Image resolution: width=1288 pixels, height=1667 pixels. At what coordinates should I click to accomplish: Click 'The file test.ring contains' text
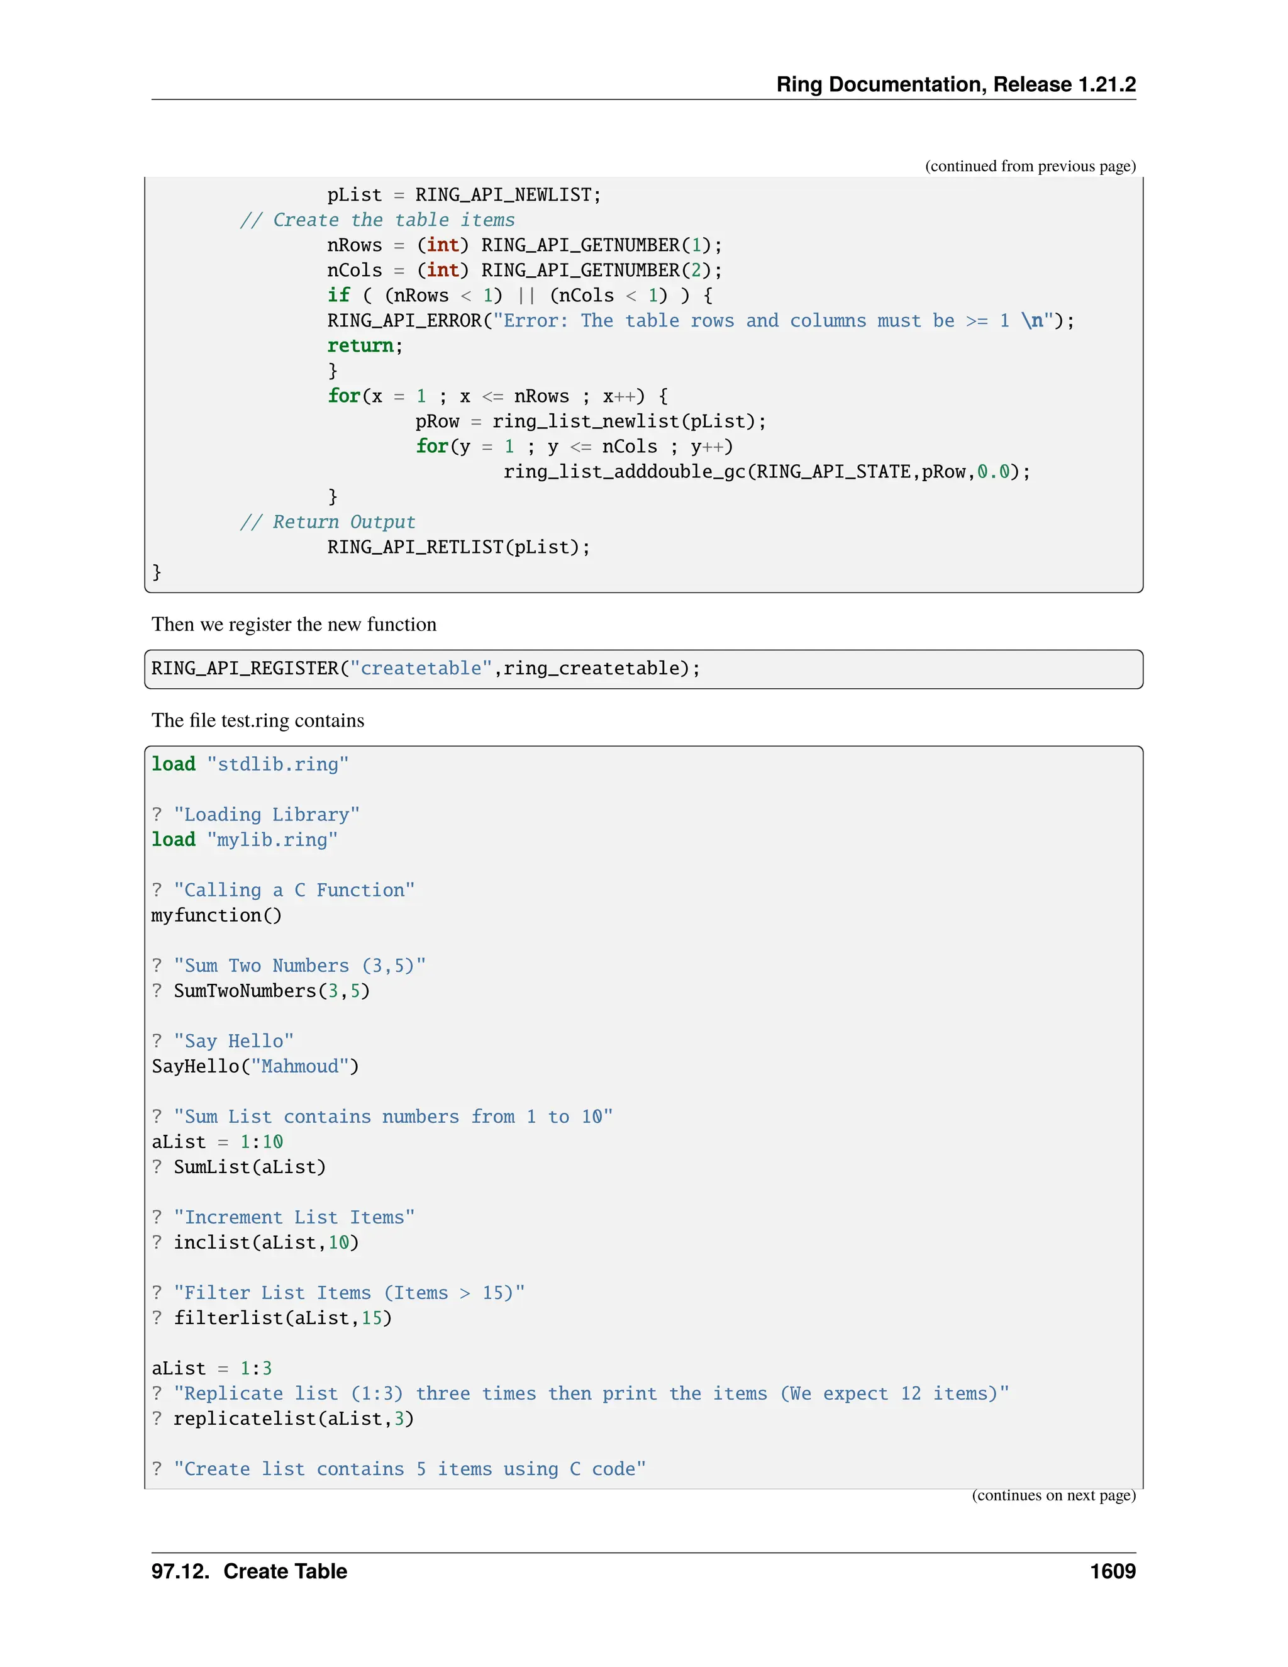coord(258,720)
